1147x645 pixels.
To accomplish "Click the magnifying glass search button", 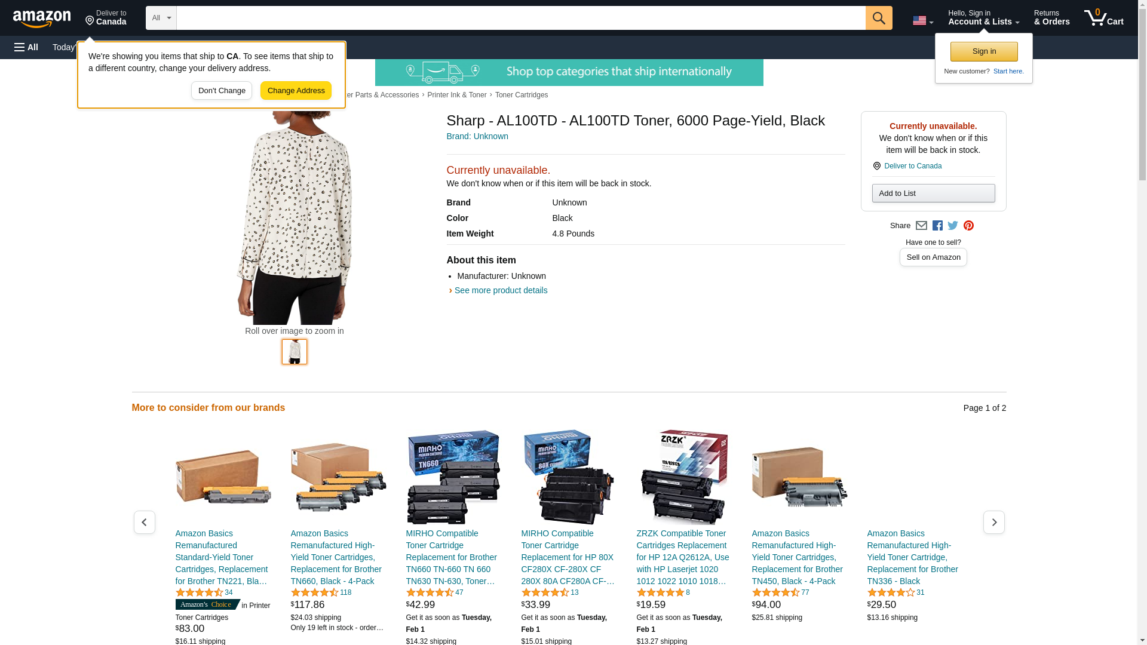I will pos(878,18).
